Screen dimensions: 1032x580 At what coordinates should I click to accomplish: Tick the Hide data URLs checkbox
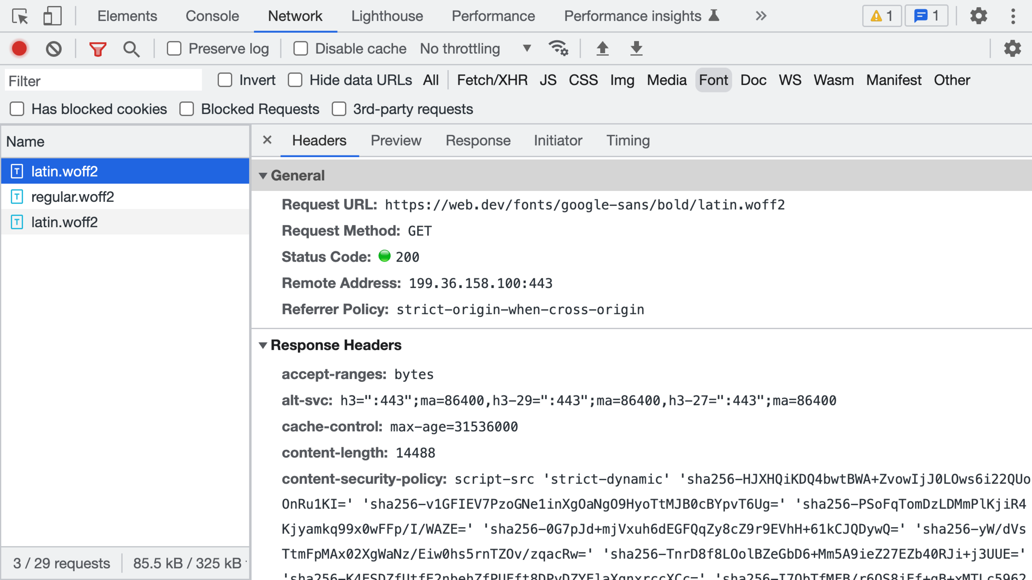coord(295,80)
